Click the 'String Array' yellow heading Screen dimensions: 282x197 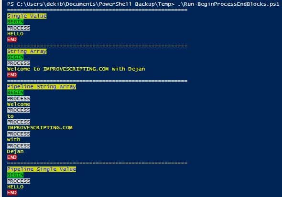(27, 52)
